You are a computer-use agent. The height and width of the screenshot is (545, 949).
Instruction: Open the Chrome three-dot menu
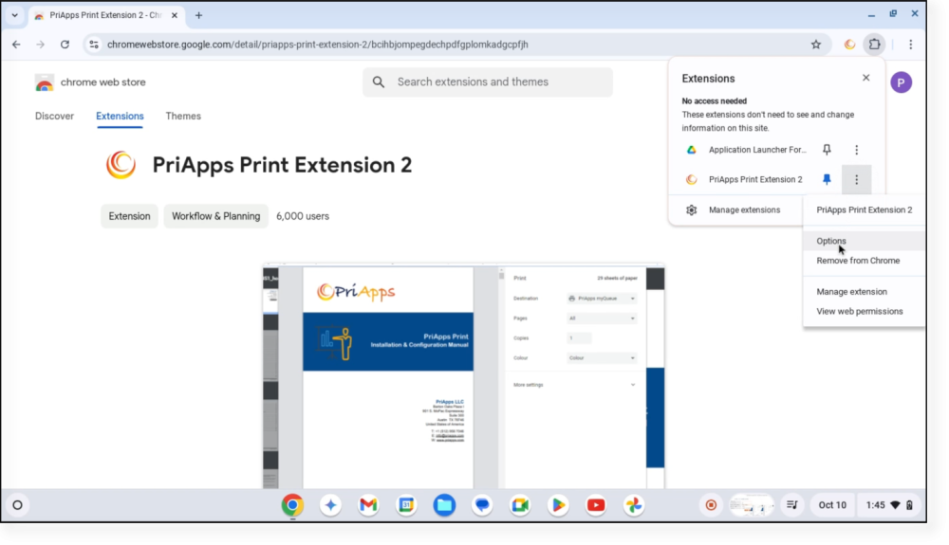tap(910, 45)
